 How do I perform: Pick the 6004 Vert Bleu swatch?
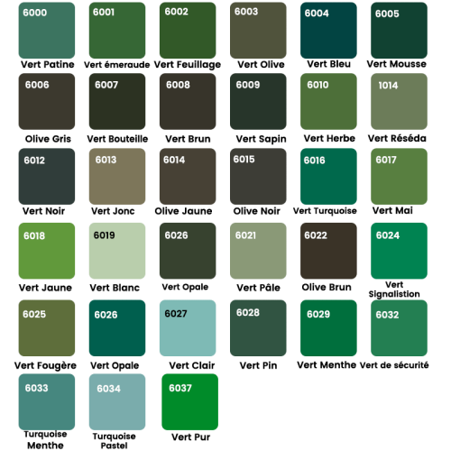(x=328, y=31)
